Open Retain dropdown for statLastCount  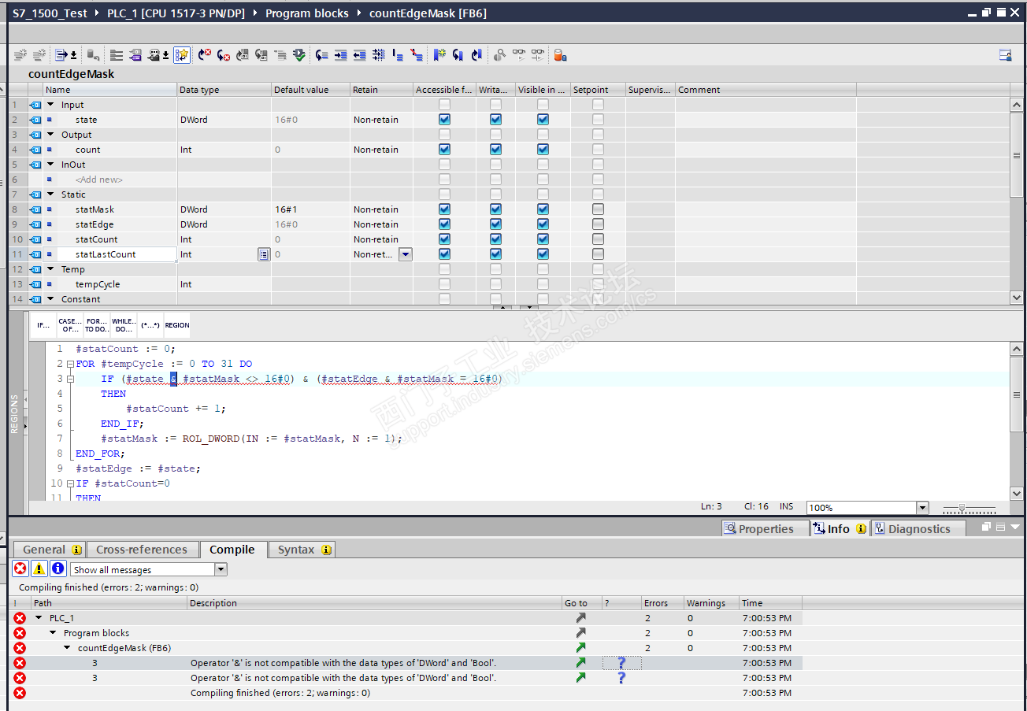point(405,254)
